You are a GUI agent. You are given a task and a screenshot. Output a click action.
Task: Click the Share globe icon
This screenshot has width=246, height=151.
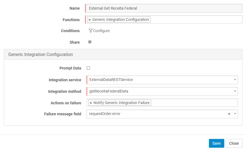point(90,42)
